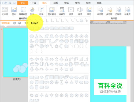Choose the donut ring shape
Image resolution: width=134 pixels, height=102 pixels.
(86, 41)
